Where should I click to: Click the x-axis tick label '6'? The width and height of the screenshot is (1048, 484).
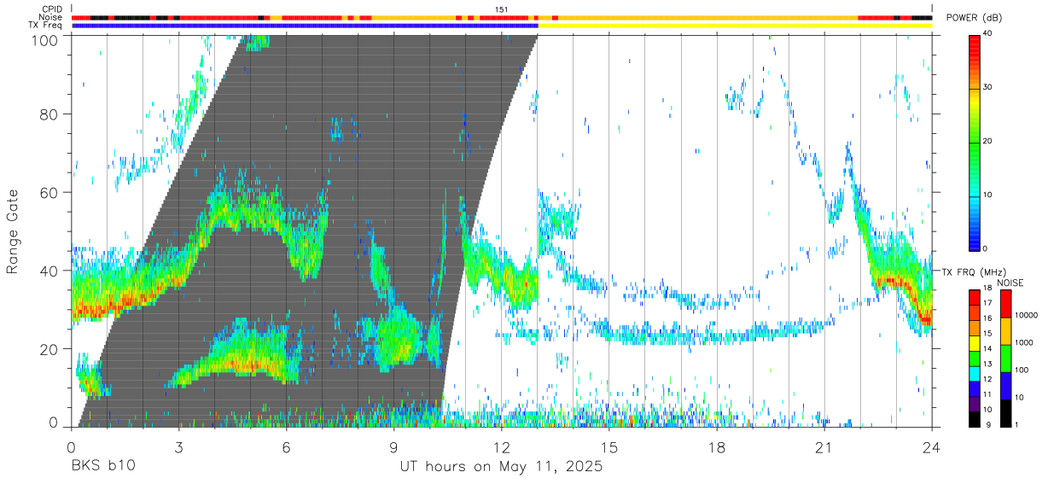click(286, 446)
